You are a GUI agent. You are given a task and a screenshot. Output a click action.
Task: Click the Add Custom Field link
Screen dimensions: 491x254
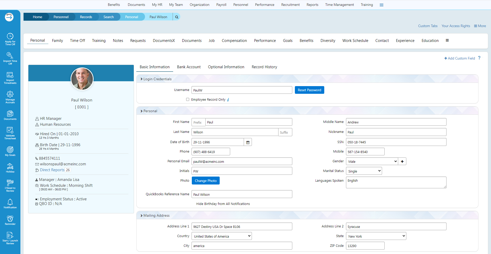tap(460, 58)
